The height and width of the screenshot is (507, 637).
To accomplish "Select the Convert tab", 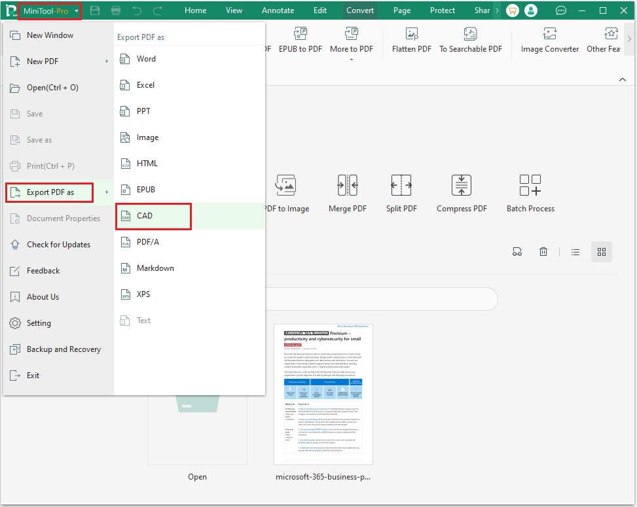I will pyautogui.click(x=360, y=10).
